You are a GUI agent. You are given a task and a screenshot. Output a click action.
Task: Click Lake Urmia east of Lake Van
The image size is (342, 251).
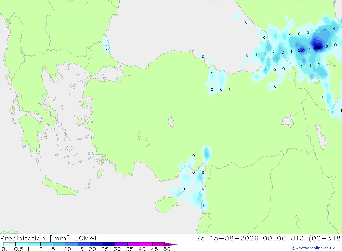321,137
